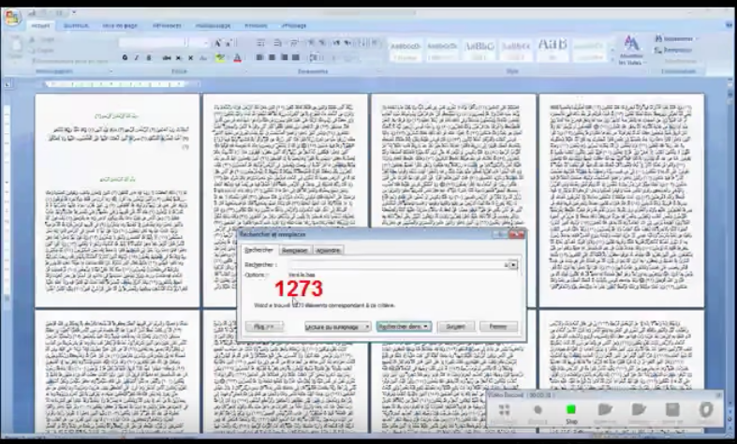The height and width of the screenshot is (444, 737).
Task: Click the shrink font icon
Action: 228,43
